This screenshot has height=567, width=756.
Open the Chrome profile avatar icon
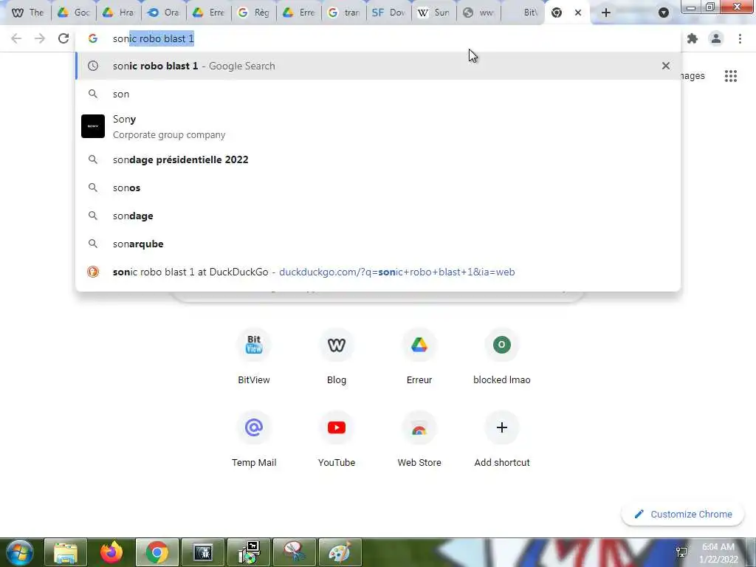click(x=716, y=38)
